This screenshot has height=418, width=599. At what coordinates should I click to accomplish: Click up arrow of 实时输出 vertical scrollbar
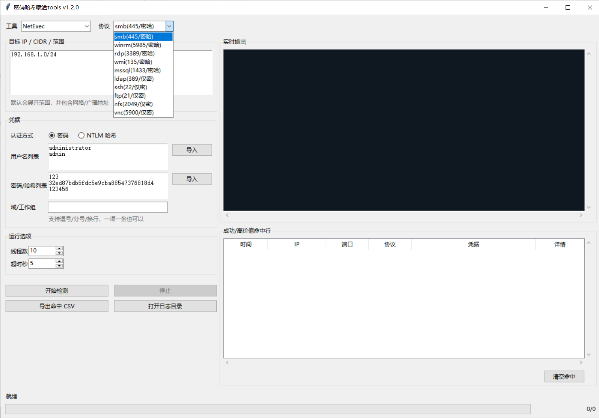(589, 54)
